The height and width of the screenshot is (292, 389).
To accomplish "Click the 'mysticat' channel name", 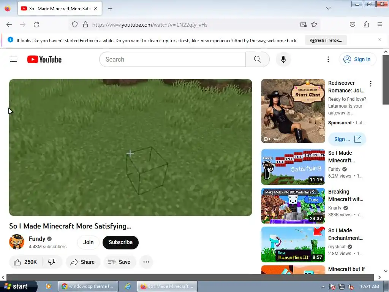I will (x=337, y=246).
